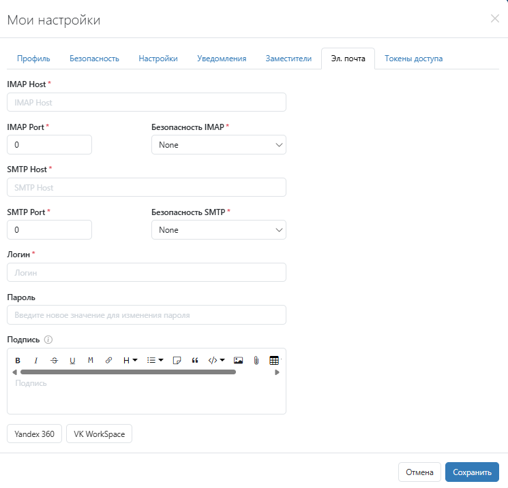The width and height of the screenshot is (508, 488).
Task: Toggle strikethrough formatting in signature editor
Action: [x=55, y=360]
